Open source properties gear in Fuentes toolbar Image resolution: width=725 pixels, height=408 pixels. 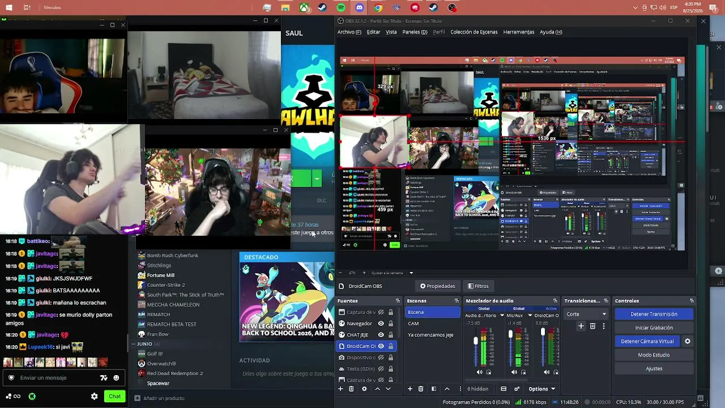click(x=364, y=389)
